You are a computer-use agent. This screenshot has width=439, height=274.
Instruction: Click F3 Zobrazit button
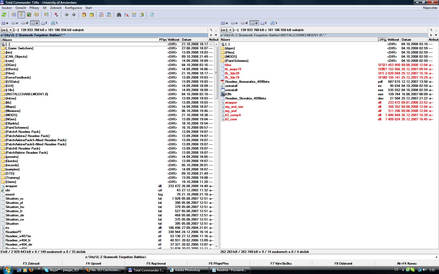click(31, 263)
